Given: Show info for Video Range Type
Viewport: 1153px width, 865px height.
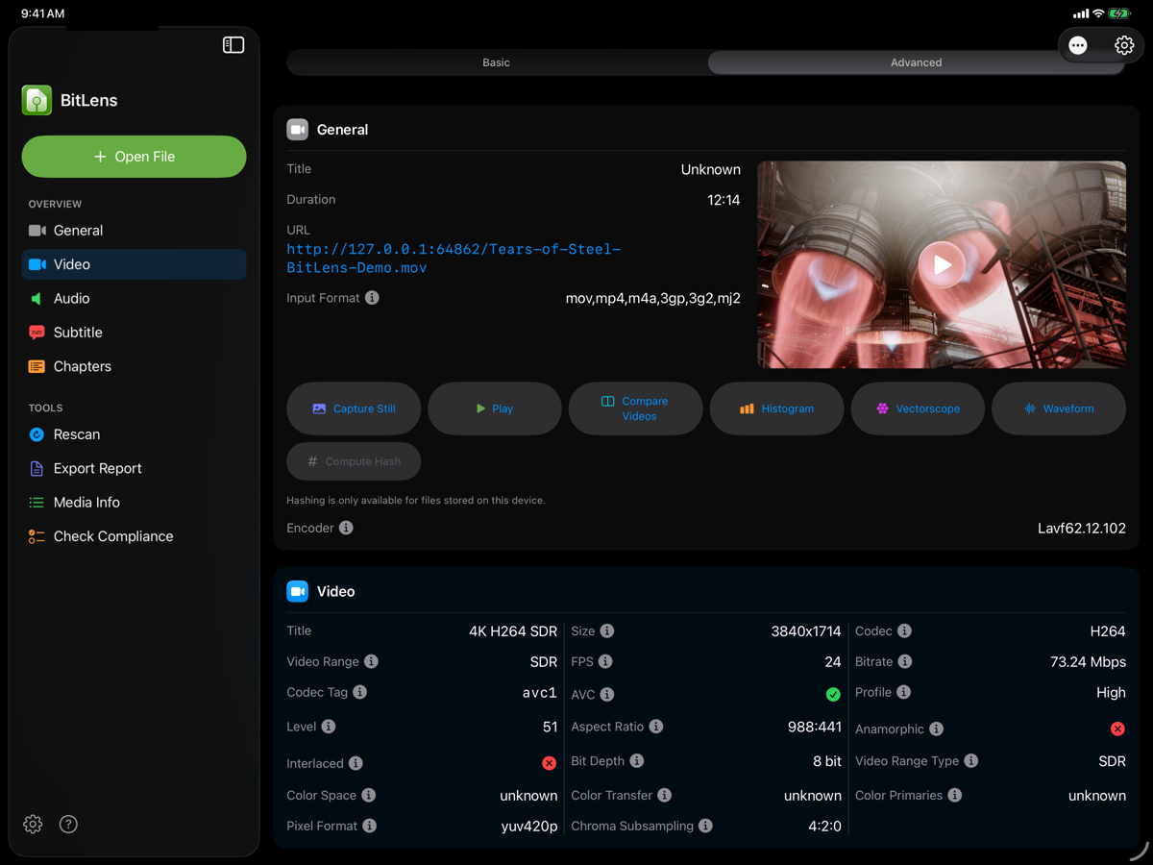Looking at the screenshot, I should pos(971,761).
